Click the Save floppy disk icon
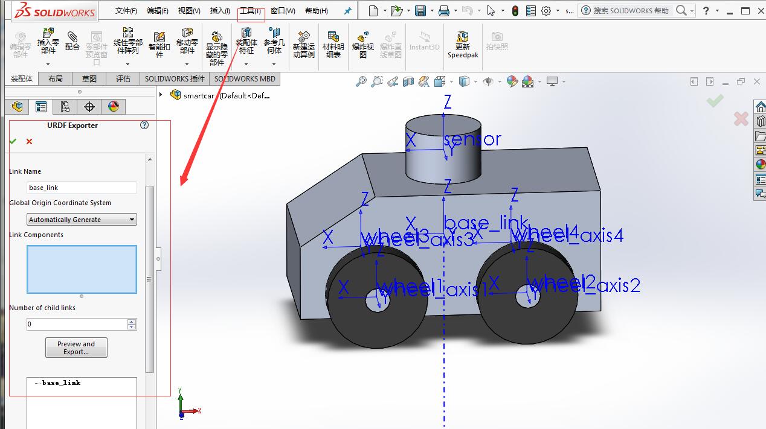 [420, 11]
